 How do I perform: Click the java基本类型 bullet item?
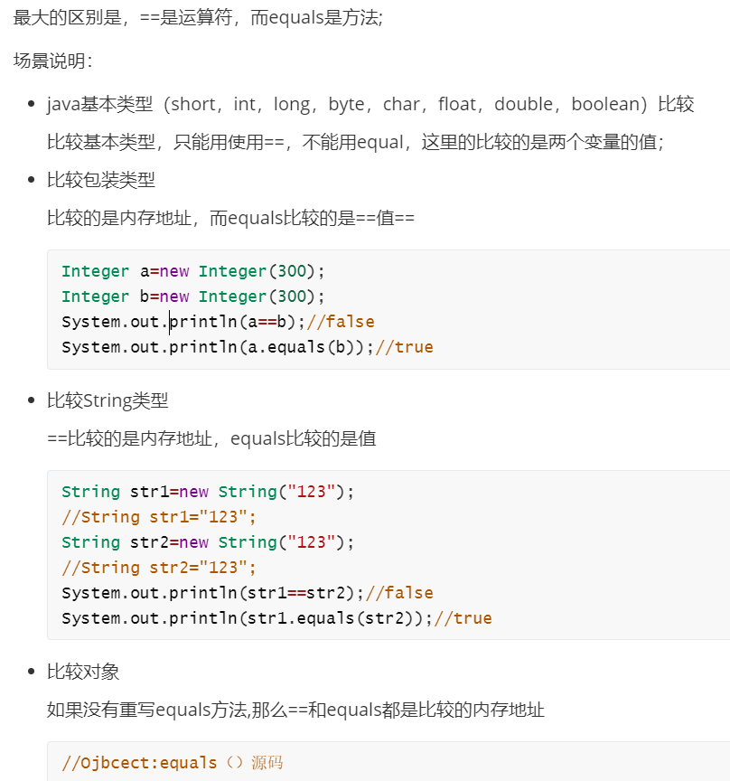tap(370, 104)
